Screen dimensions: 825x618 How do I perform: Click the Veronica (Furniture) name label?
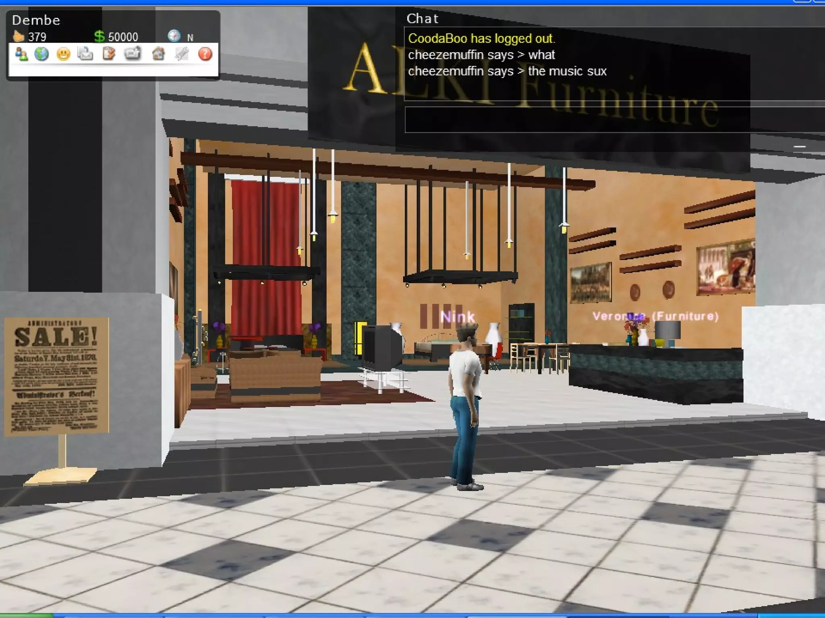click(655, 316)
